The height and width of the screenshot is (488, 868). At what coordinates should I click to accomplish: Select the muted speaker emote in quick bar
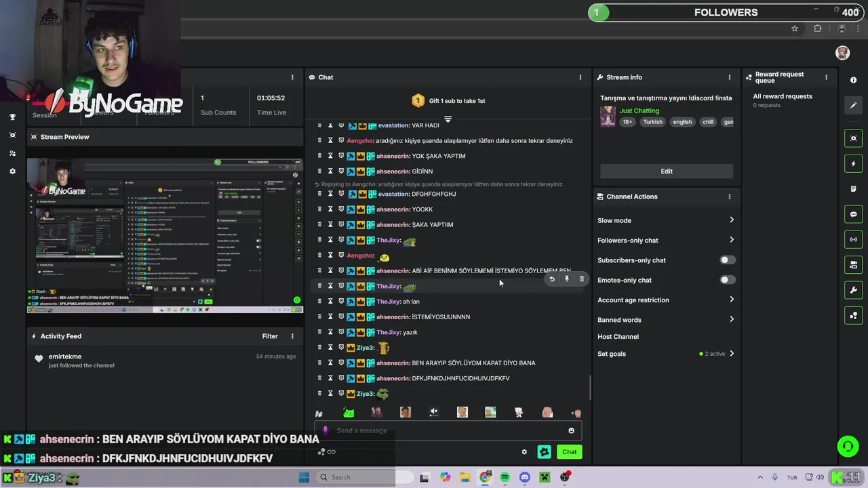tap(434, 412)
